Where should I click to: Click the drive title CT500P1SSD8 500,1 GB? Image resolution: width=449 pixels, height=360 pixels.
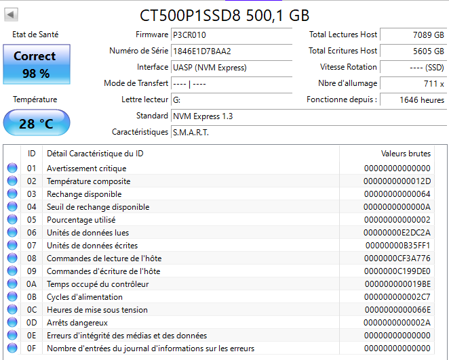tap(224, 15)
